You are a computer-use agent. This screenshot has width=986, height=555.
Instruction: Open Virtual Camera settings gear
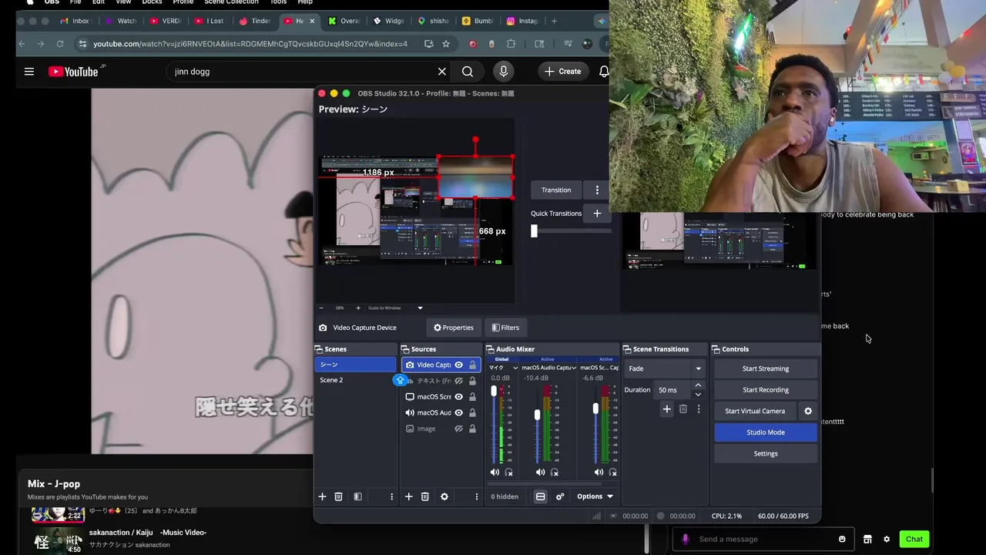[808, 411]
